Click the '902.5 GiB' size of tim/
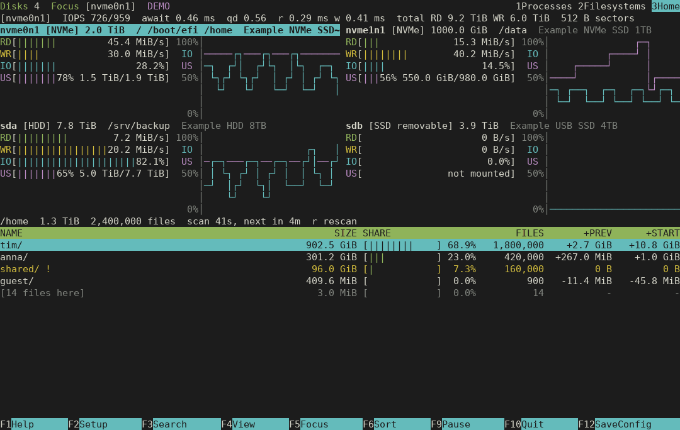Image resolution: width=680 pixels, height=430 pixels. tap(331, 245)
